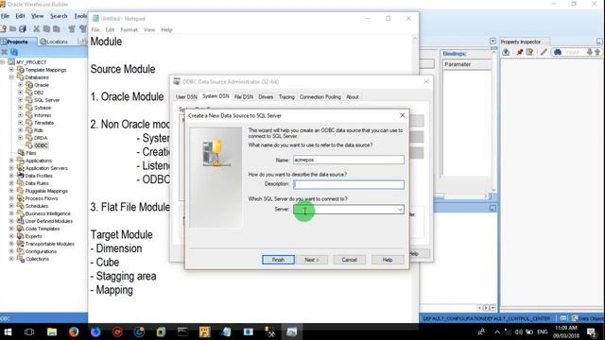Click the Name field containing acmepos

[349, 160]
